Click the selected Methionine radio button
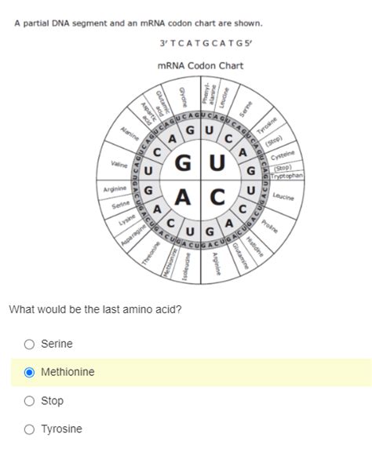The height and width of the screenshot is (467, 372). [x=29, y=372]
